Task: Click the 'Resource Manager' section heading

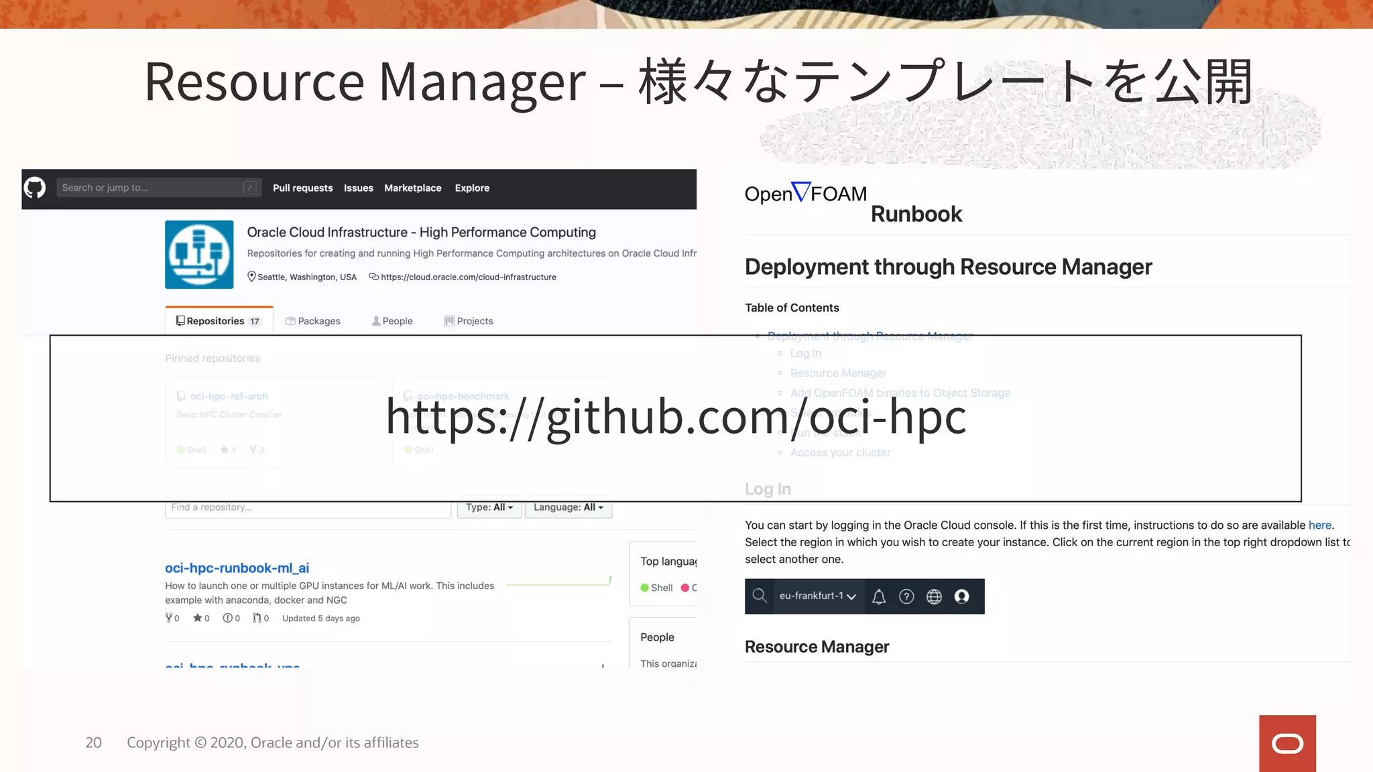Action: pyautogui.click(x=817, y=647)
